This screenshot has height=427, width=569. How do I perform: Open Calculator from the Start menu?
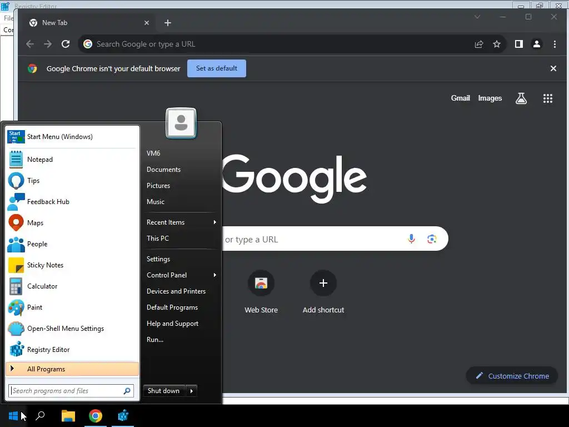[73, 286]
